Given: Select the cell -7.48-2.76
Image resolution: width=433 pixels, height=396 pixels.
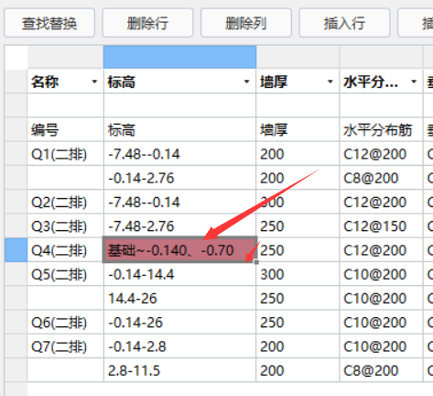Looking at the screenshot, I should 179,226.
